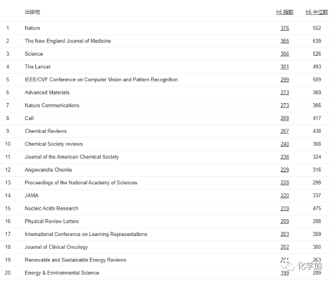Open h5-index 365 for New England Journal
Screen dimensions: 331x284
coord(284,41)
